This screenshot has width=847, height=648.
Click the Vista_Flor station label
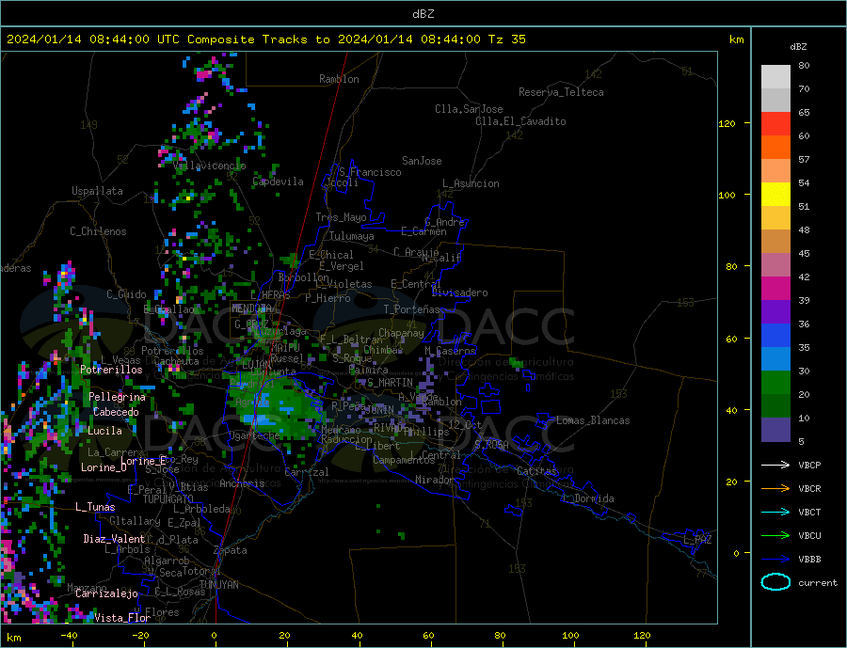point(122,618)
